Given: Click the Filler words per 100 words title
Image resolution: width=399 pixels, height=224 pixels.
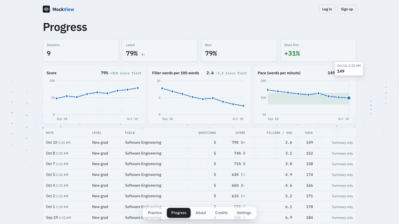Looking at the screenshot, I should [x=175, y=73].
